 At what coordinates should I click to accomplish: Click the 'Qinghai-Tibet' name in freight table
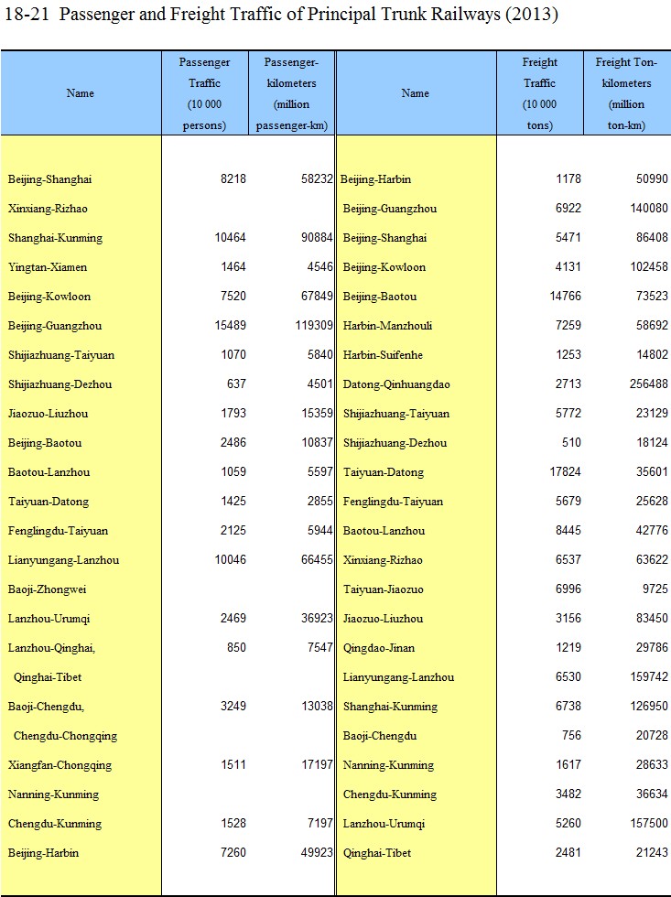tap(377, 853)
